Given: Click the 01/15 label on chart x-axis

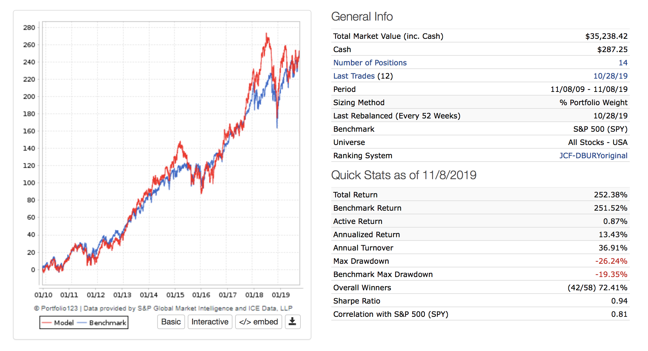Looking at the screenshot, I should (175, 295).
